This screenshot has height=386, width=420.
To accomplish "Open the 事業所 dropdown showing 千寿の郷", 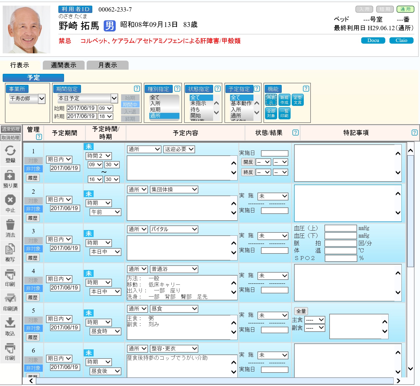I will click(x=27, y=99).
